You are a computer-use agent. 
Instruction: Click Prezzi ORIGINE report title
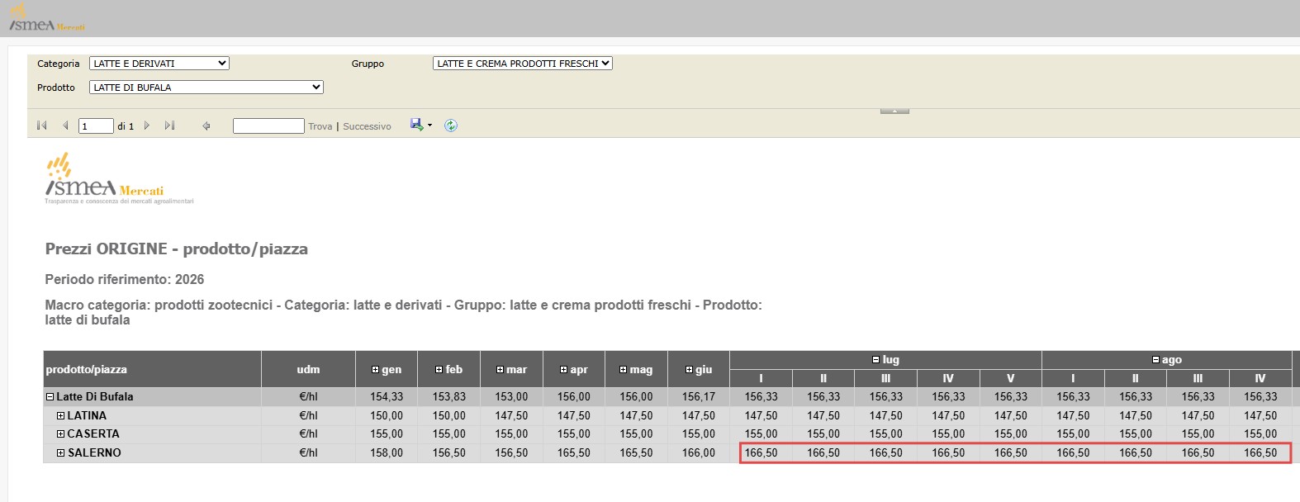click(177, 249)
